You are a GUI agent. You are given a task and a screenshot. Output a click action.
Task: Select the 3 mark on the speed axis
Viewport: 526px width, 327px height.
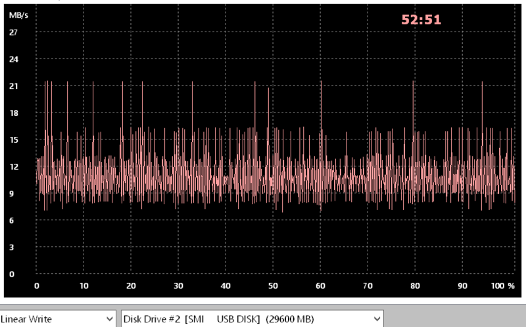pos(12,247)
